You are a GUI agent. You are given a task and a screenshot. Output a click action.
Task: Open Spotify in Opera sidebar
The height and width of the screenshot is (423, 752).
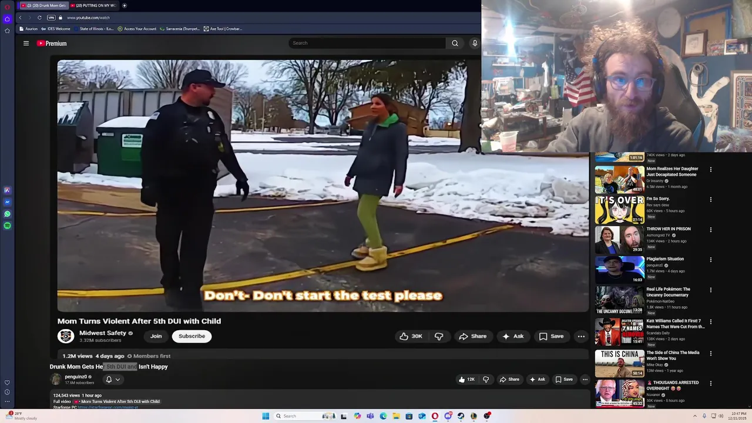7,226
